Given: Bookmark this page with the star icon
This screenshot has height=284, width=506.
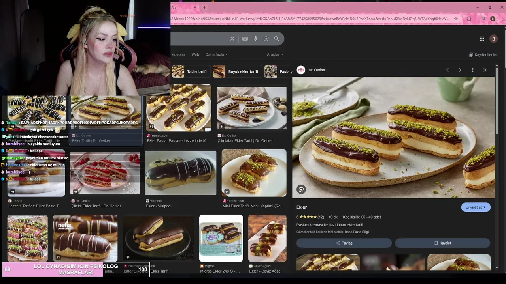Looking at the screenshot, I should (456, 19).
